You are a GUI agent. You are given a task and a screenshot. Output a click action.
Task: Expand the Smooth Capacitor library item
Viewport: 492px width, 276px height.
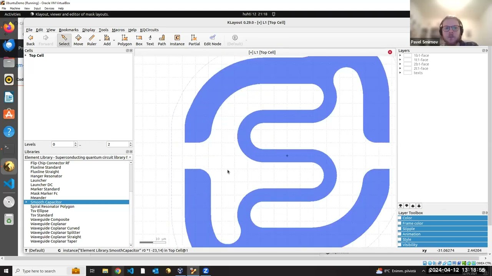click(x=27, y=202)
